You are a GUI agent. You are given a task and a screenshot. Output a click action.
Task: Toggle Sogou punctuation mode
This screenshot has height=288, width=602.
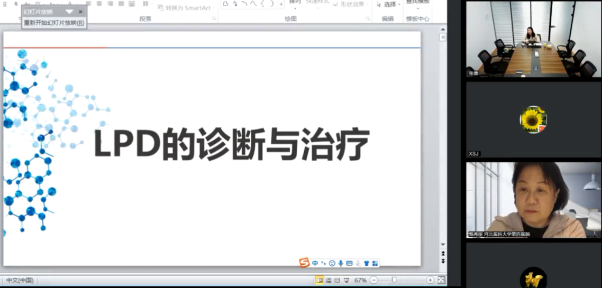(x=323, y=263)
